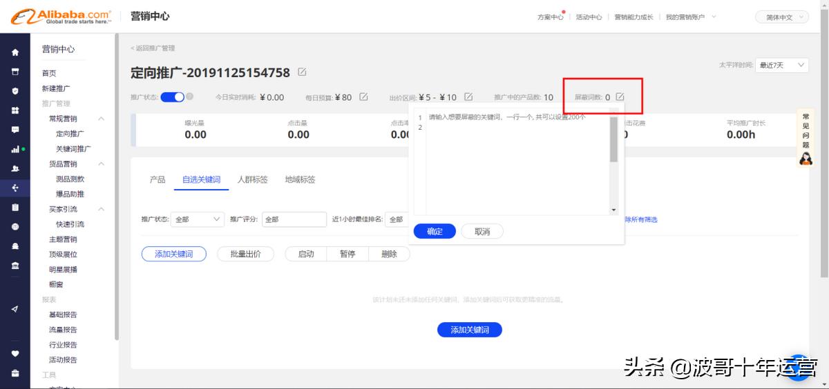The image size is (829, 389).
Task: Click the shield icon in left sidebar
Action: pos(15,90)
